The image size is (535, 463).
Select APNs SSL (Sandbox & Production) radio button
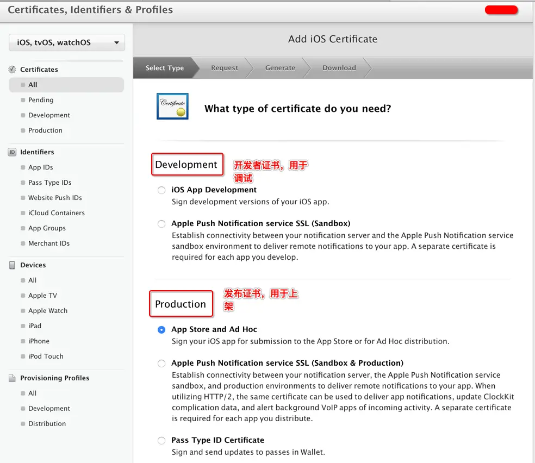[161, 364]
